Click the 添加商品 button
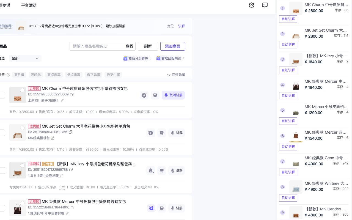The image size is (352, 220). [x=173, y=46]
